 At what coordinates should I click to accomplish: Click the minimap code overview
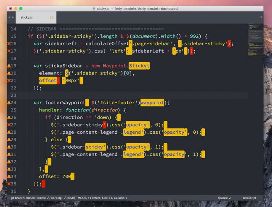pos(255,40)
